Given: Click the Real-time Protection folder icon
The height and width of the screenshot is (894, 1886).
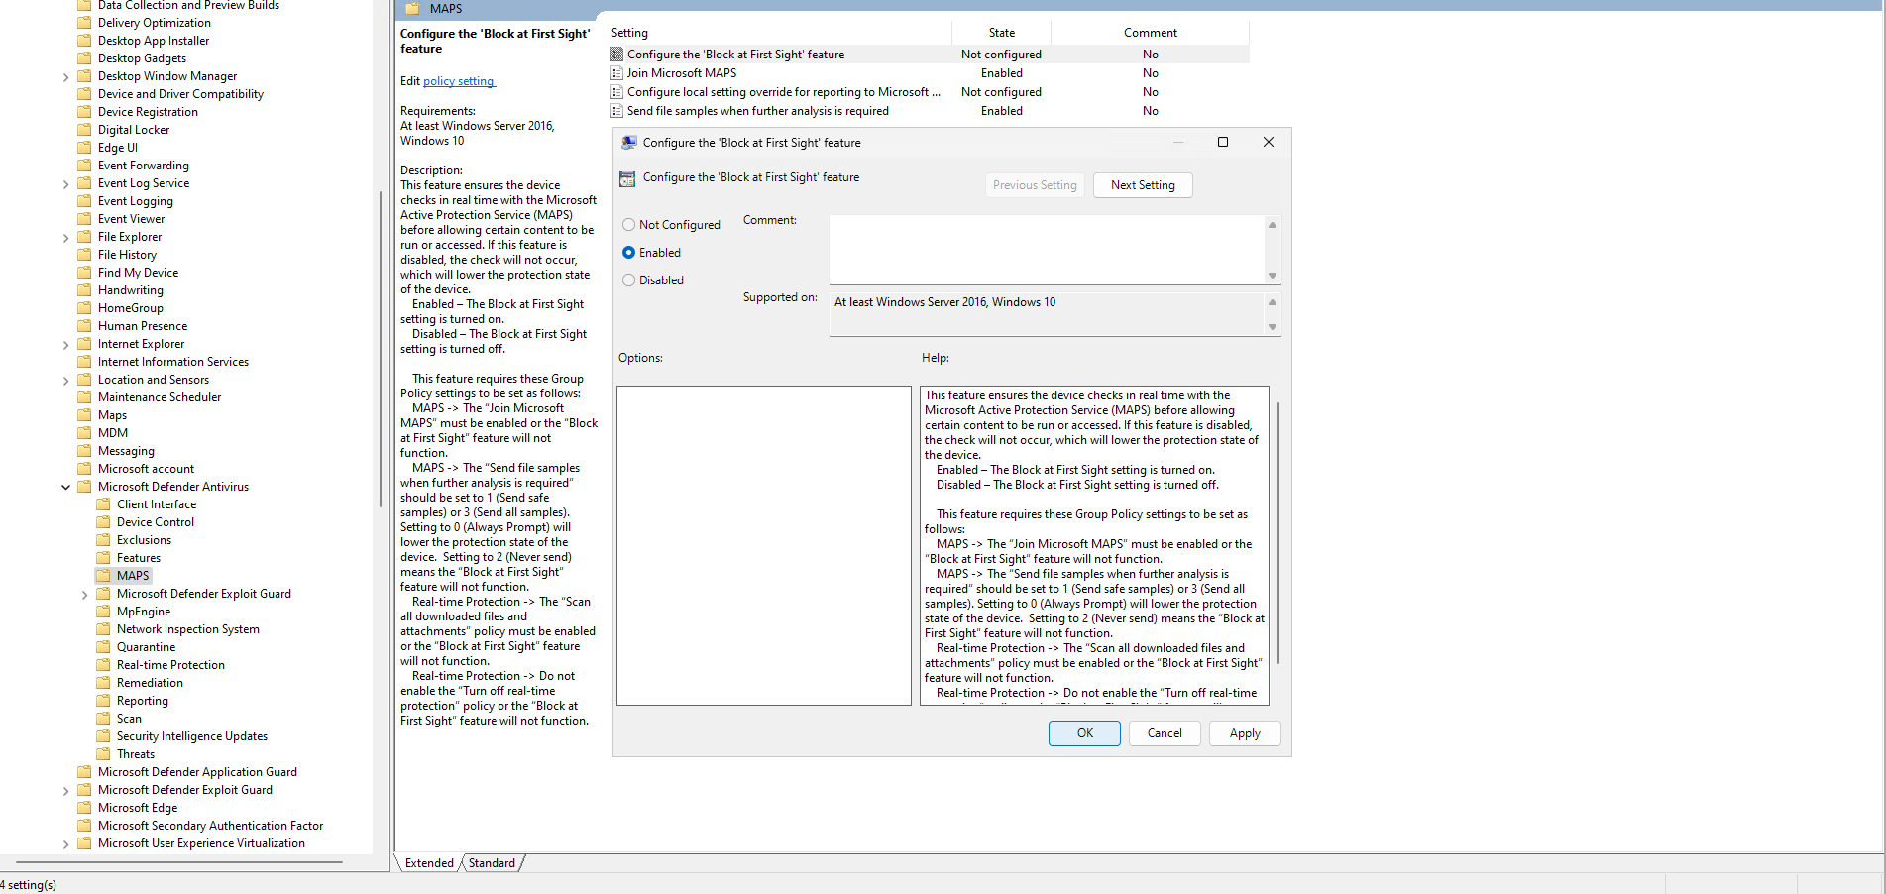Looking at the screenshot, I should point(103,665).
